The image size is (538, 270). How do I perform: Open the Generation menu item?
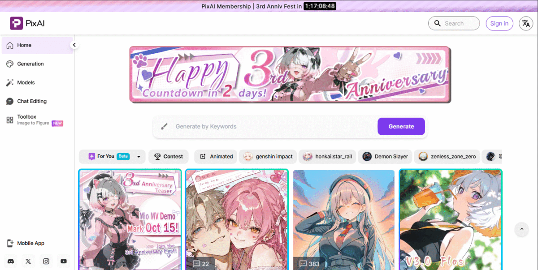pos(30,64)
